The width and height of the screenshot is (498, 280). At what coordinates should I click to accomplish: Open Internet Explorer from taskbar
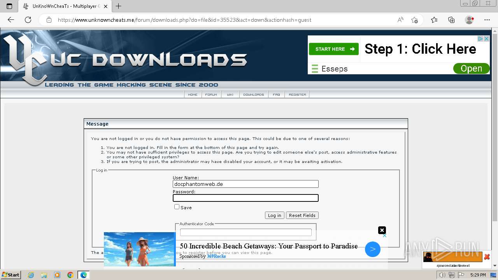pyautogui.click(x=31, y=275)
